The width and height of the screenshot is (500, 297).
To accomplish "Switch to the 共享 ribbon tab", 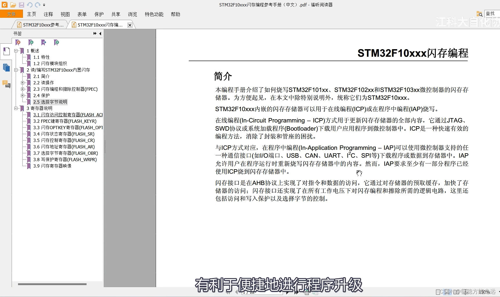I will pos(116,14).
